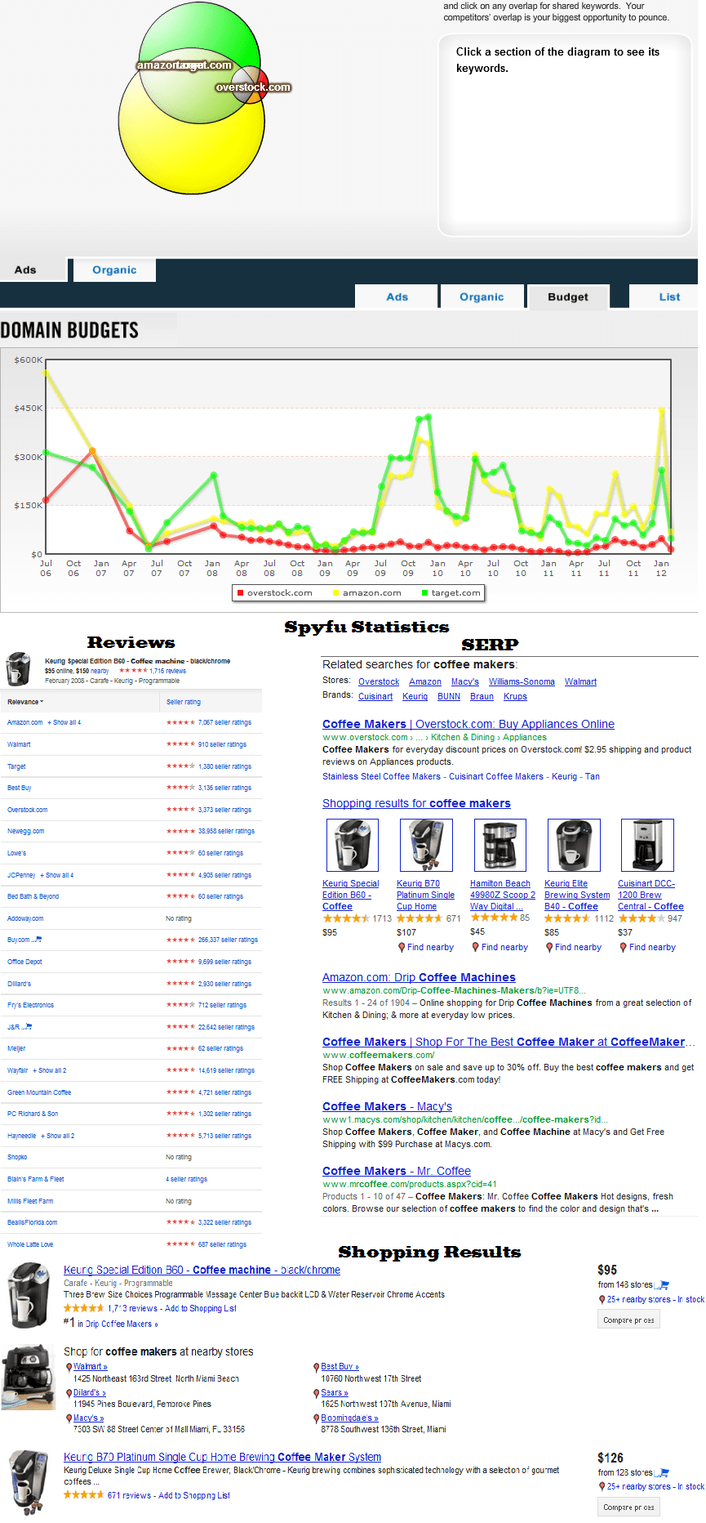Click the Williams-Sonoma store link
The width and height of the screenshot is (706, 1523).
coord(522,681)
